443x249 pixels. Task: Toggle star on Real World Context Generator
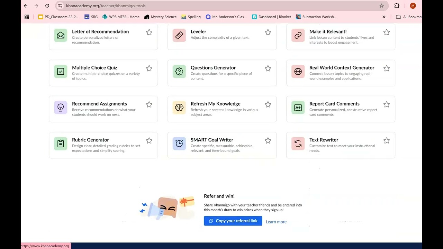point(387,68)
